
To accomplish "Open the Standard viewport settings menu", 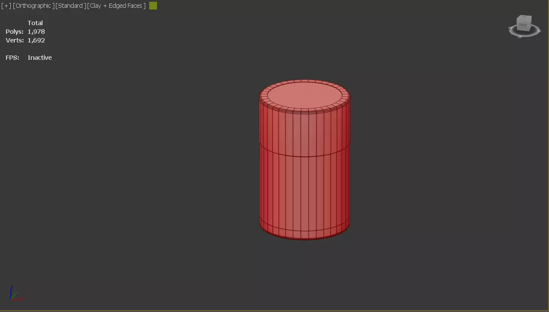I will (70, 6).
